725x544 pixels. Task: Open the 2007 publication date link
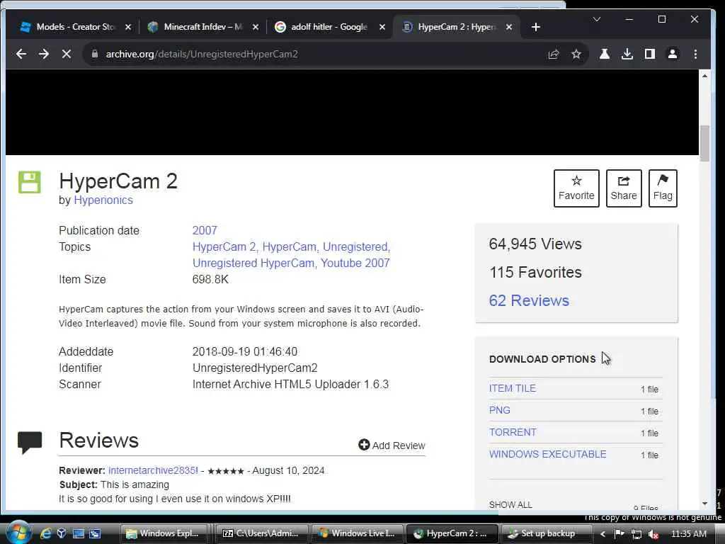205,230
